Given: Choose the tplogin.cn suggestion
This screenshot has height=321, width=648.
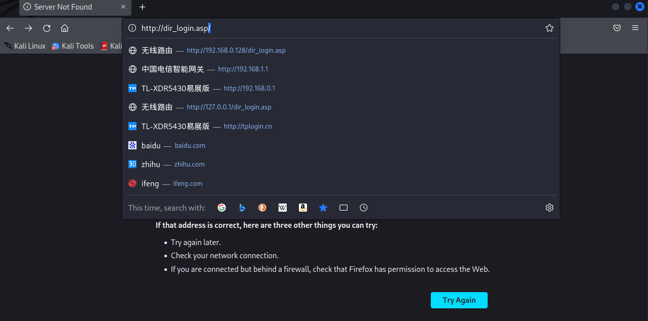Looking at the screenshot, I should coord(341,127).
